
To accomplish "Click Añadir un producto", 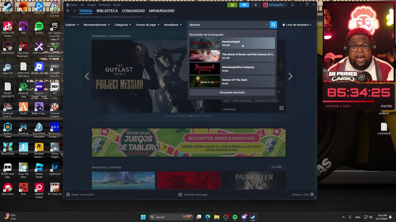I will tap(80, 195).
